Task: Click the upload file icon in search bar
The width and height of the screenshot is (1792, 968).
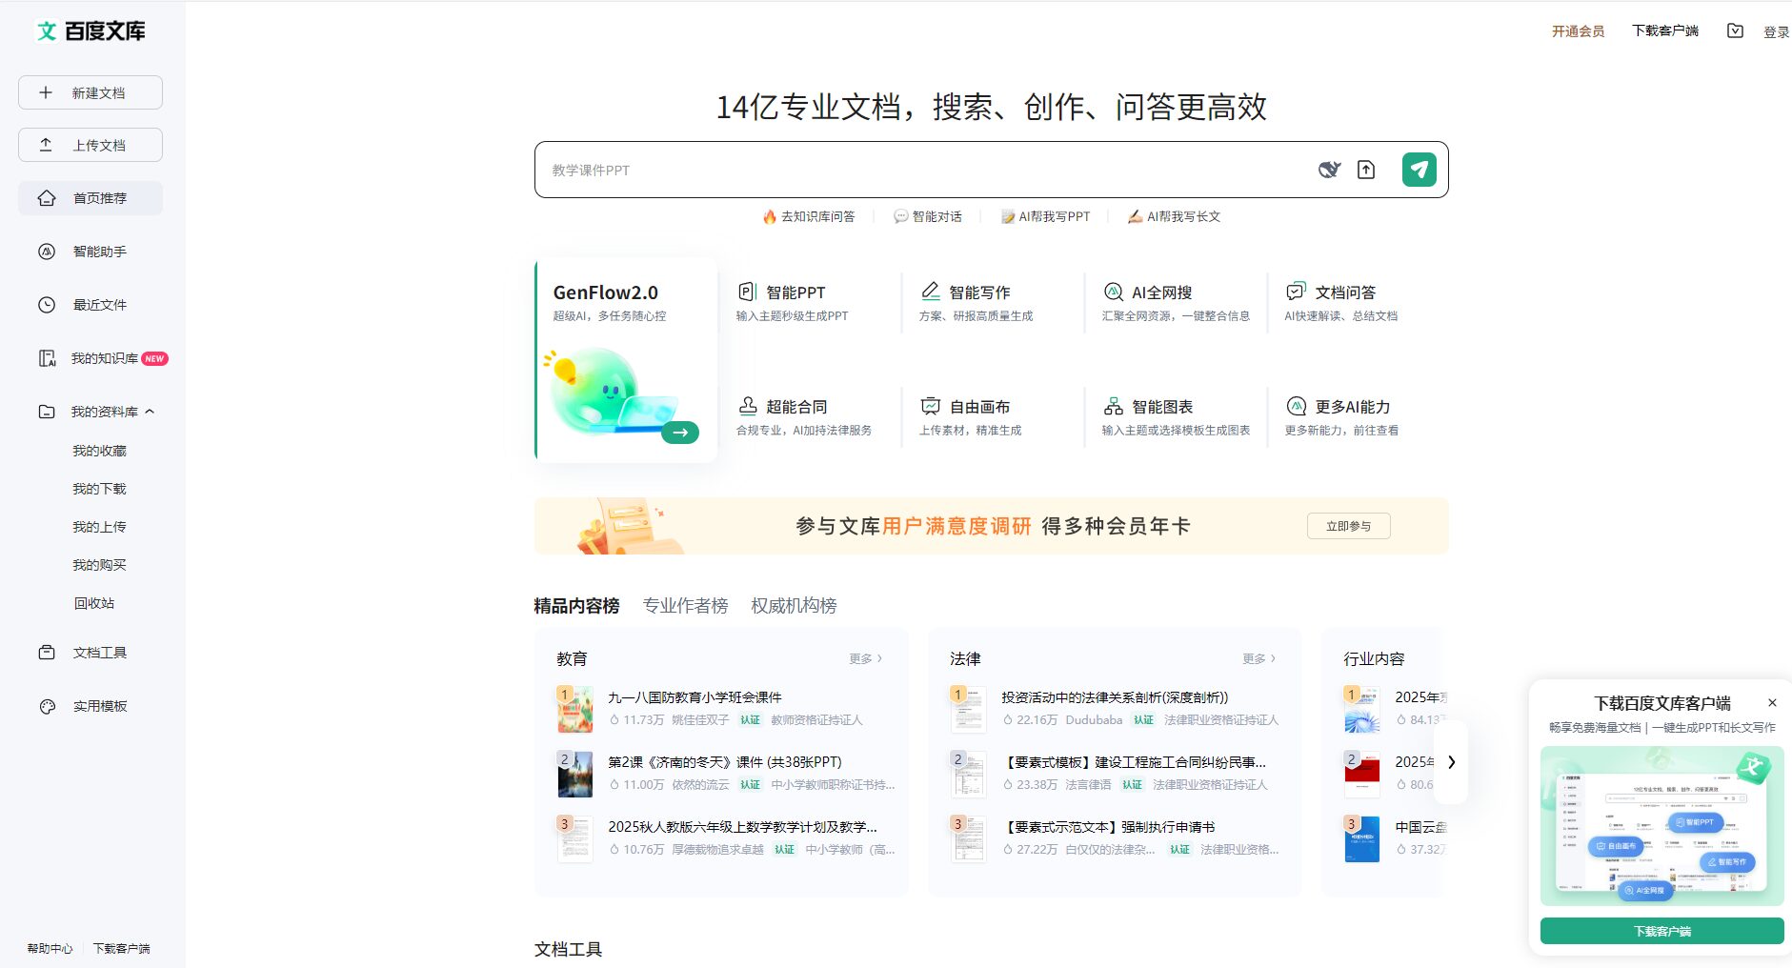Action: point(1366,170)
